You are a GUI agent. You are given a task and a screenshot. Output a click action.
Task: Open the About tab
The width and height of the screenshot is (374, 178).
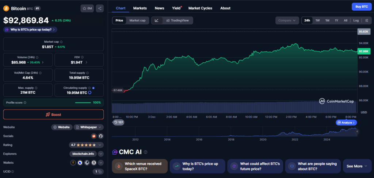pos(225,8)
